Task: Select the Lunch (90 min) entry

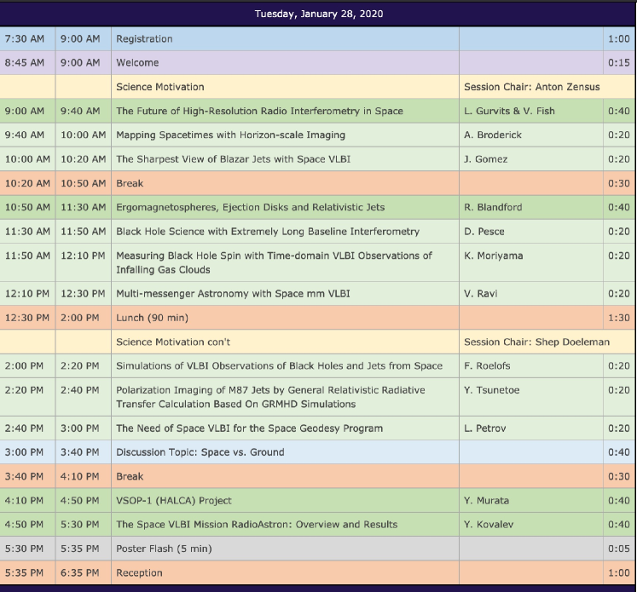Action: coord(152,318)
